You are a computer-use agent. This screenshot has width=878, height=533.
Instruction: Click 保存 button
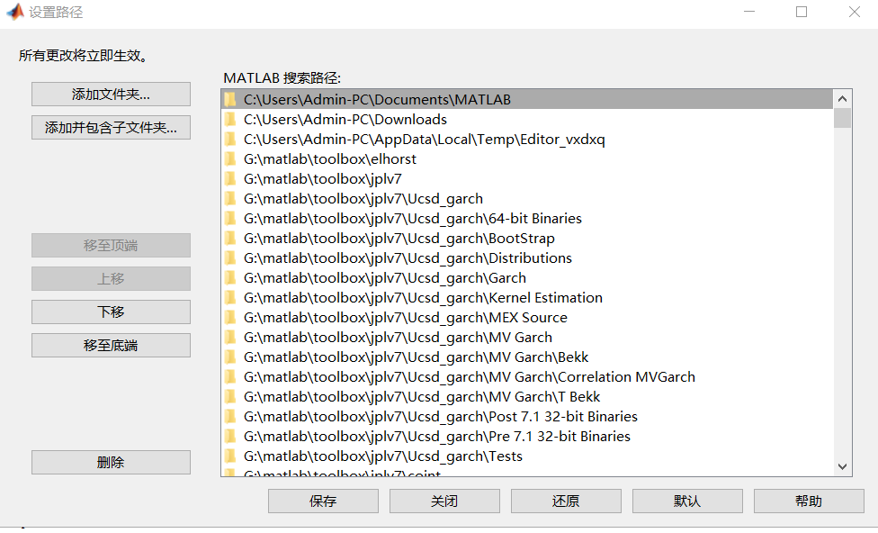coord(323,501)
